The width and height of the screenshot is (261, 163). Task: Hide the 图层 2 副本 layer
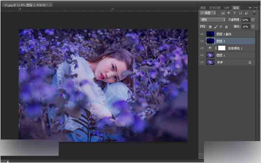tap(202, 34)
